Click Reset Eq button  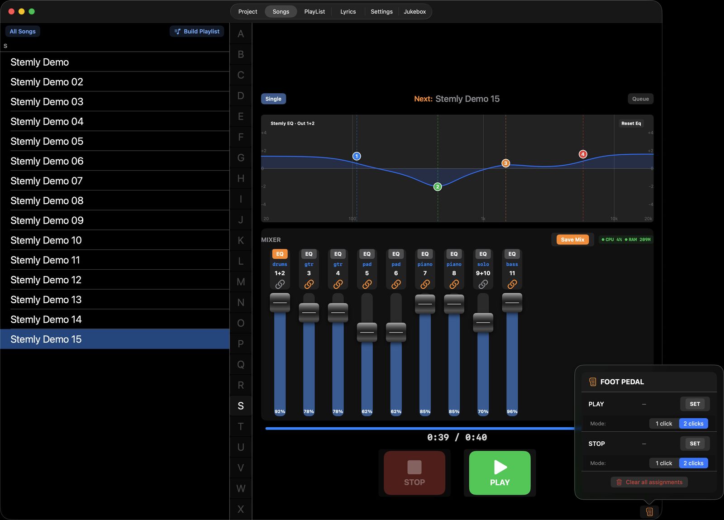click(x=631, y=123)
